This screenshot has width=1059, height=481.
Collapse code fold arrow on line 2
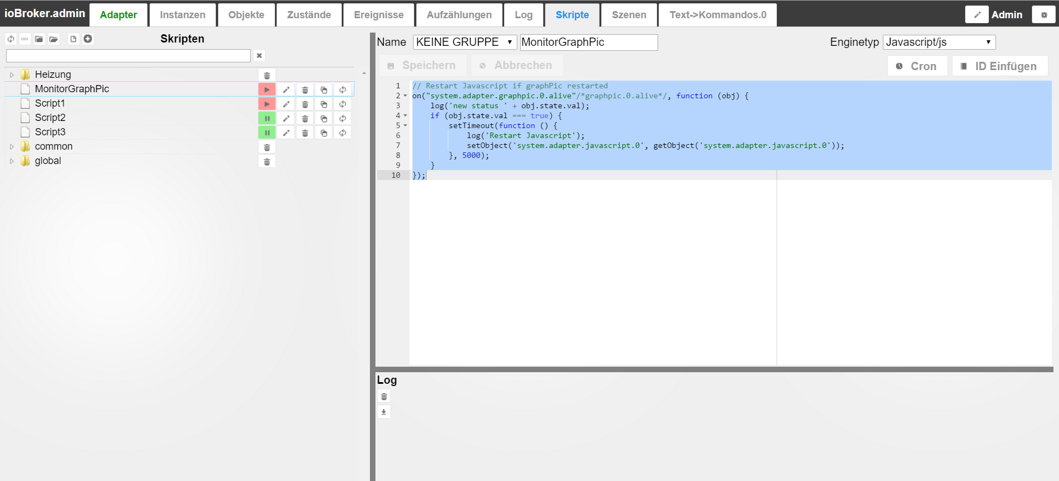[x=405, y=96]
